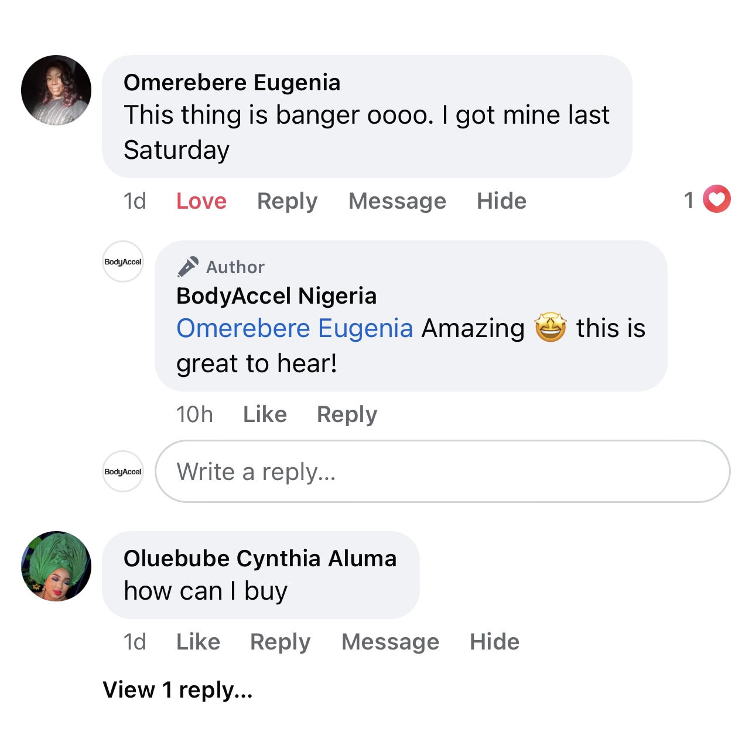The image size is (752, 731).
Task: Open Oluebube Cynthia Aluma's profile picture
Action: 56,566
